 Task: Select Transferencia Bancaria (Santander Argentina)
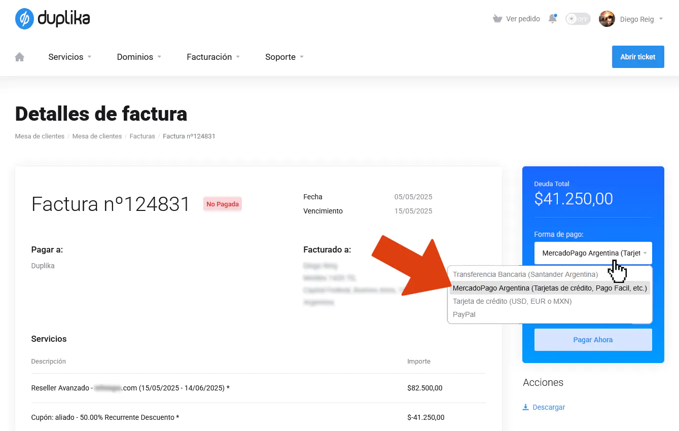coord(525,274)
